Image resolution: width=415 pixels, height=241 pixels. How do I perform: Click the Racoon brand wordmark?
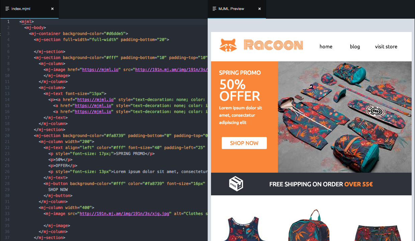pyautogui.click(x=273, y=45)
